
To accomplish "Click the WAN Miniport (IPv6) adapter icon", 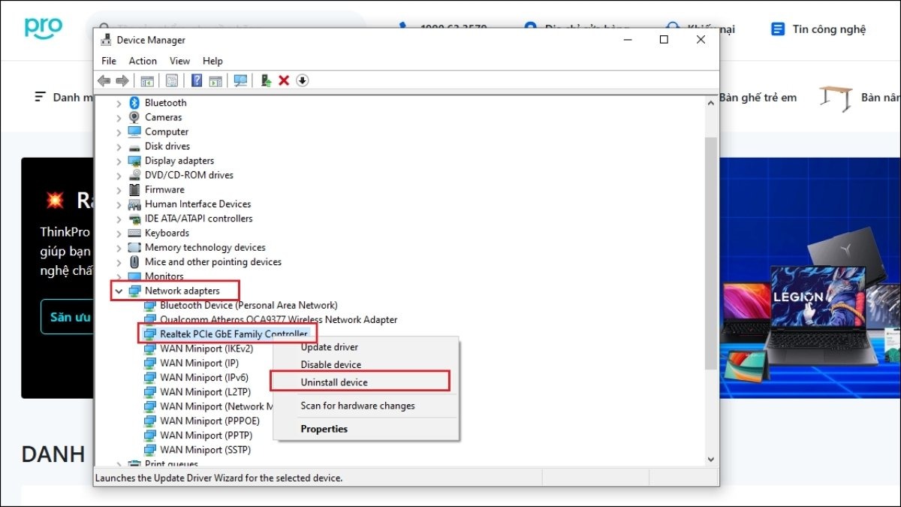I will pyautogui.click(x=150, y=378).
